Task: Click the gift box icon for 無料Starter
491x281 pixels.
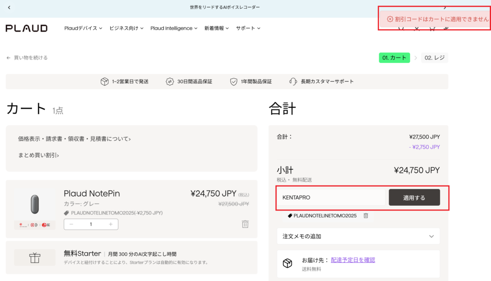Action: point(35,258)
